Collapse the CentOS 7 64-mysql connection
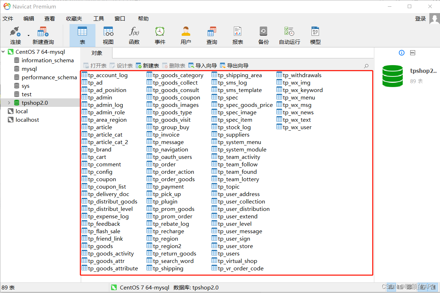 click(4, 51)
